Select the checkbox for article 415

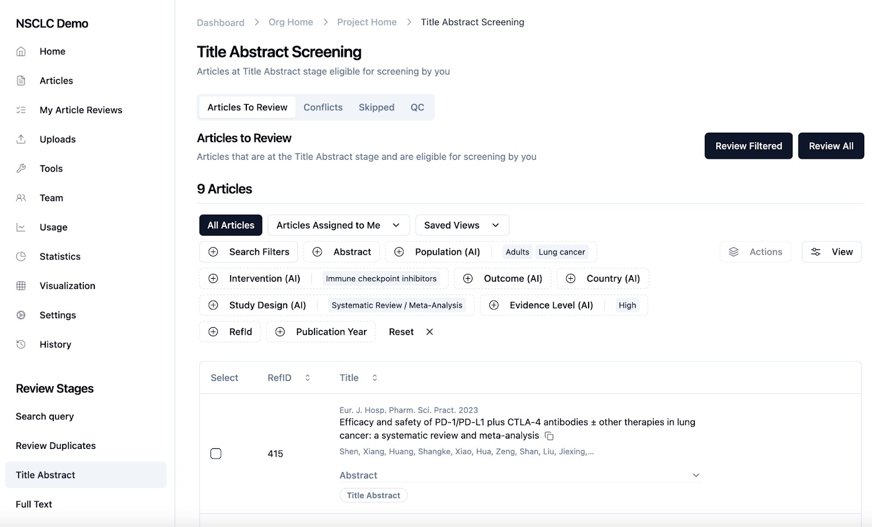point(216,454)
